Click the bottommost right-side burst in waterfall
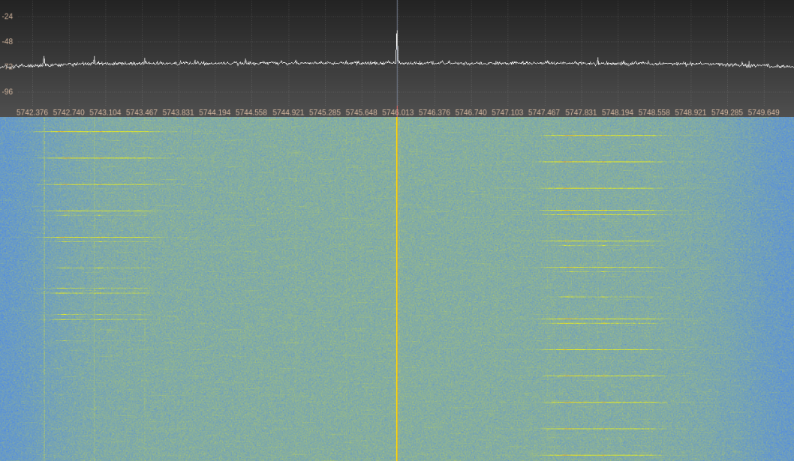The image size is (794, 461). (x=600, y=455)
